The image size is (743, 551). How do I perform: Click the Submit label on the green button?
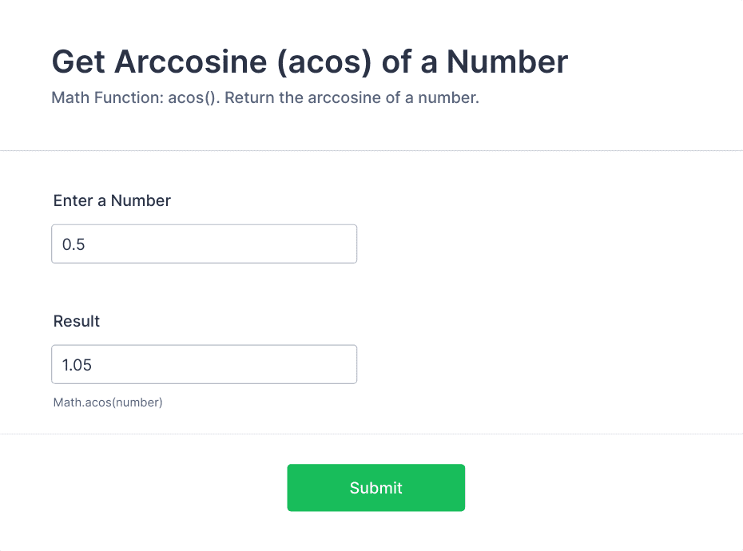coord(375,487)
